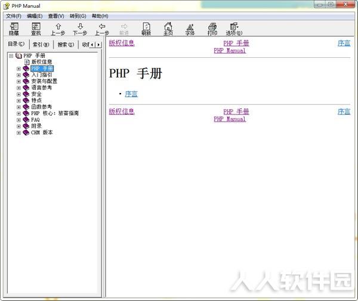Image resolution: width=358 pixels, height=301 pixels.
Task: Click the 打印 (Print) toolbar icon
Action: pyautogui.click(x=212, y=29)
